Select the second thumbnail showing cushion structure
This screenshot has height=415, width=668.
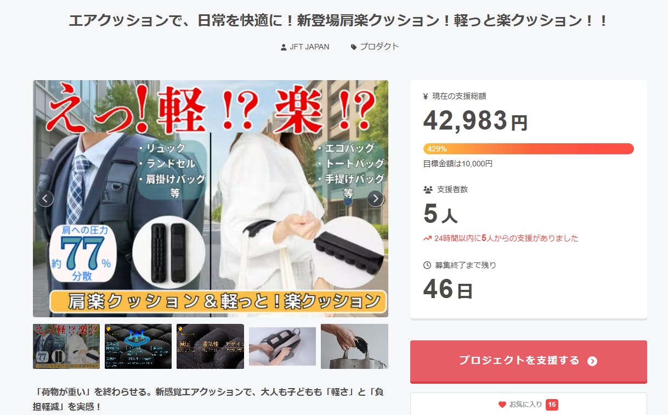pyautogui.click(x=138, y=346)
